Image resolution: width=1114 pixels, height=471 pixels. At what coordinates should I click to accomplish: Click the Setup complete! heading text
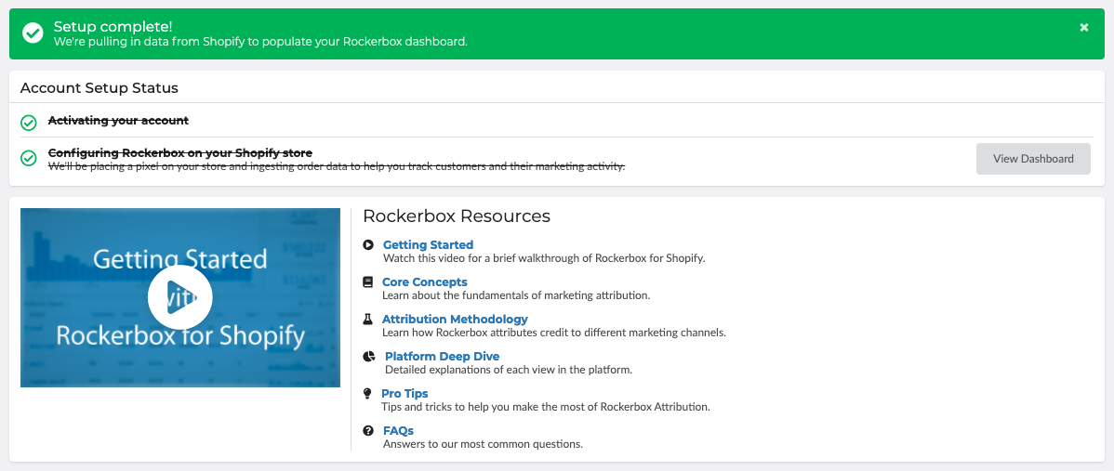tap(113, 27)
